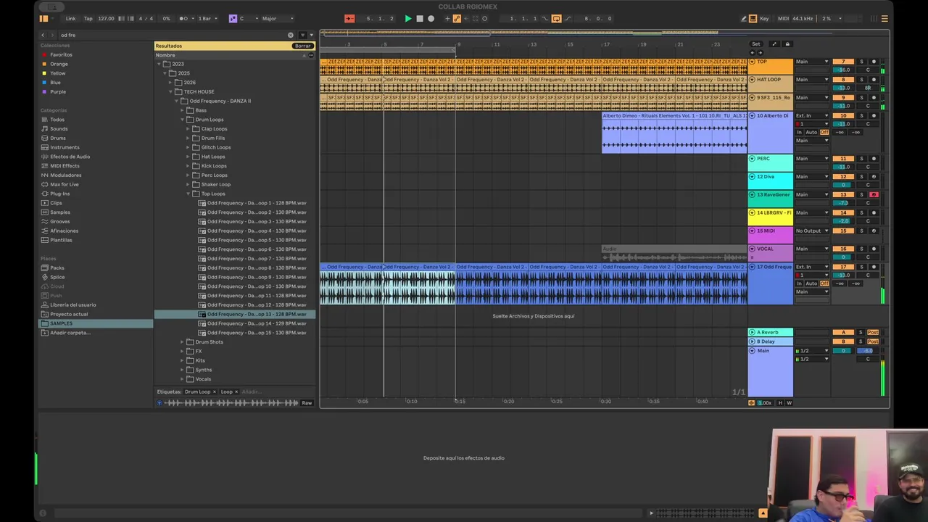Open the MIDI Effects category
The image size is (928, 522).
[x=65, y=166]
